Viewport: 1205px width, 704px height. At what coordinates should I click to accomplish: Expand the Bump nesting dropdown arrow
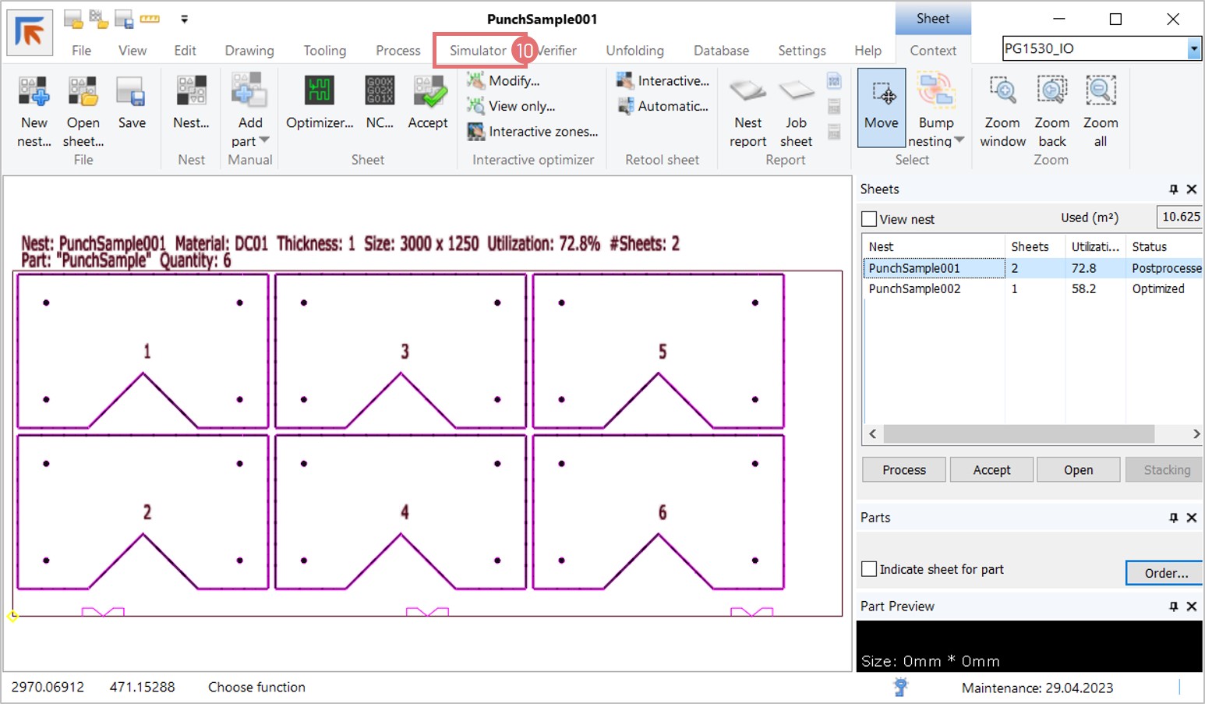click(959, 141)
